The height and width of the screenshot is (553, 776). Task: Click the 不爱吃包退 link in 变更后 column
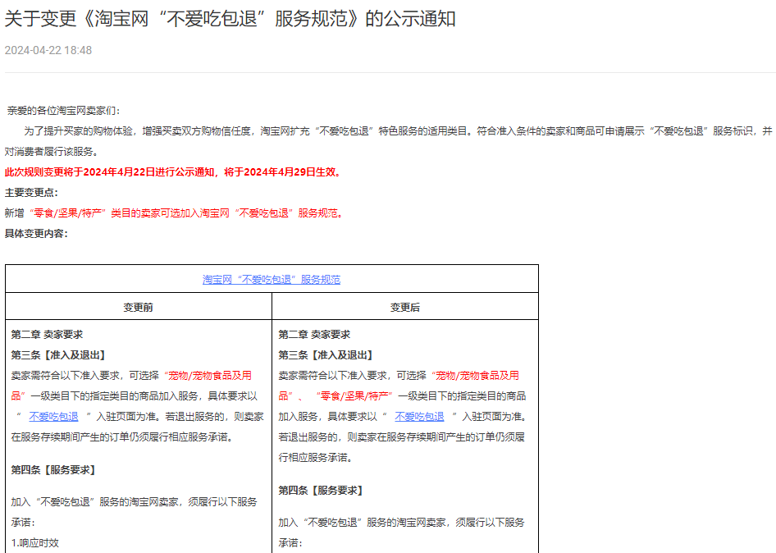[419, 417]
